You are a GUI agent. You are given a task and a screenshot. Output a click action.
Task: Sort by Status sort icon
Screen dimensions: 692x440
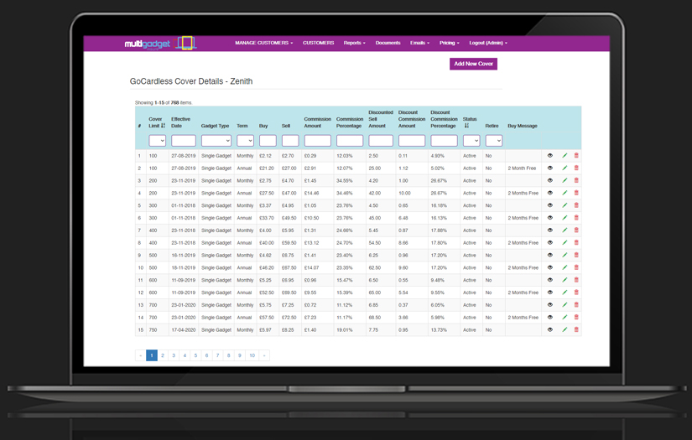(x=466, y=126)
